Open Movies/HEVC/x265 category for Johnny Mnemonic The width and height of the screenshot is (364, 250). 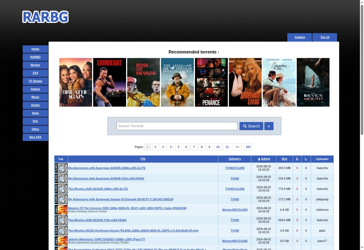coord(235,241)
